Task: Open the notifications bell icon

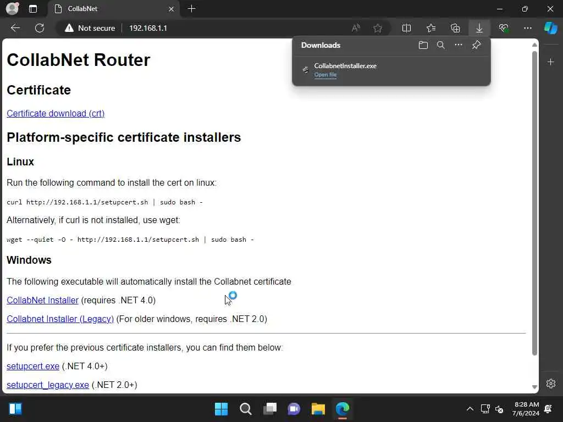Action: [548, 409]
